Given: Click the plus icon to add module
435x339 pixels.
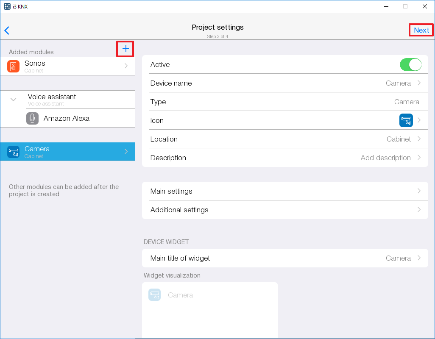Looking at the screenshot, I should tap(125, 49).
